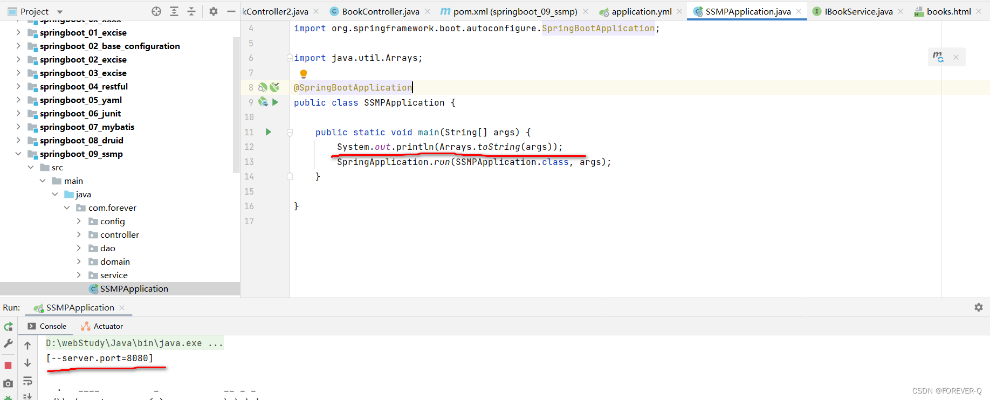This screenshot has width=990, height=400.
Task: Load Maven changes floating icon
Action: (x=938, y=57)
